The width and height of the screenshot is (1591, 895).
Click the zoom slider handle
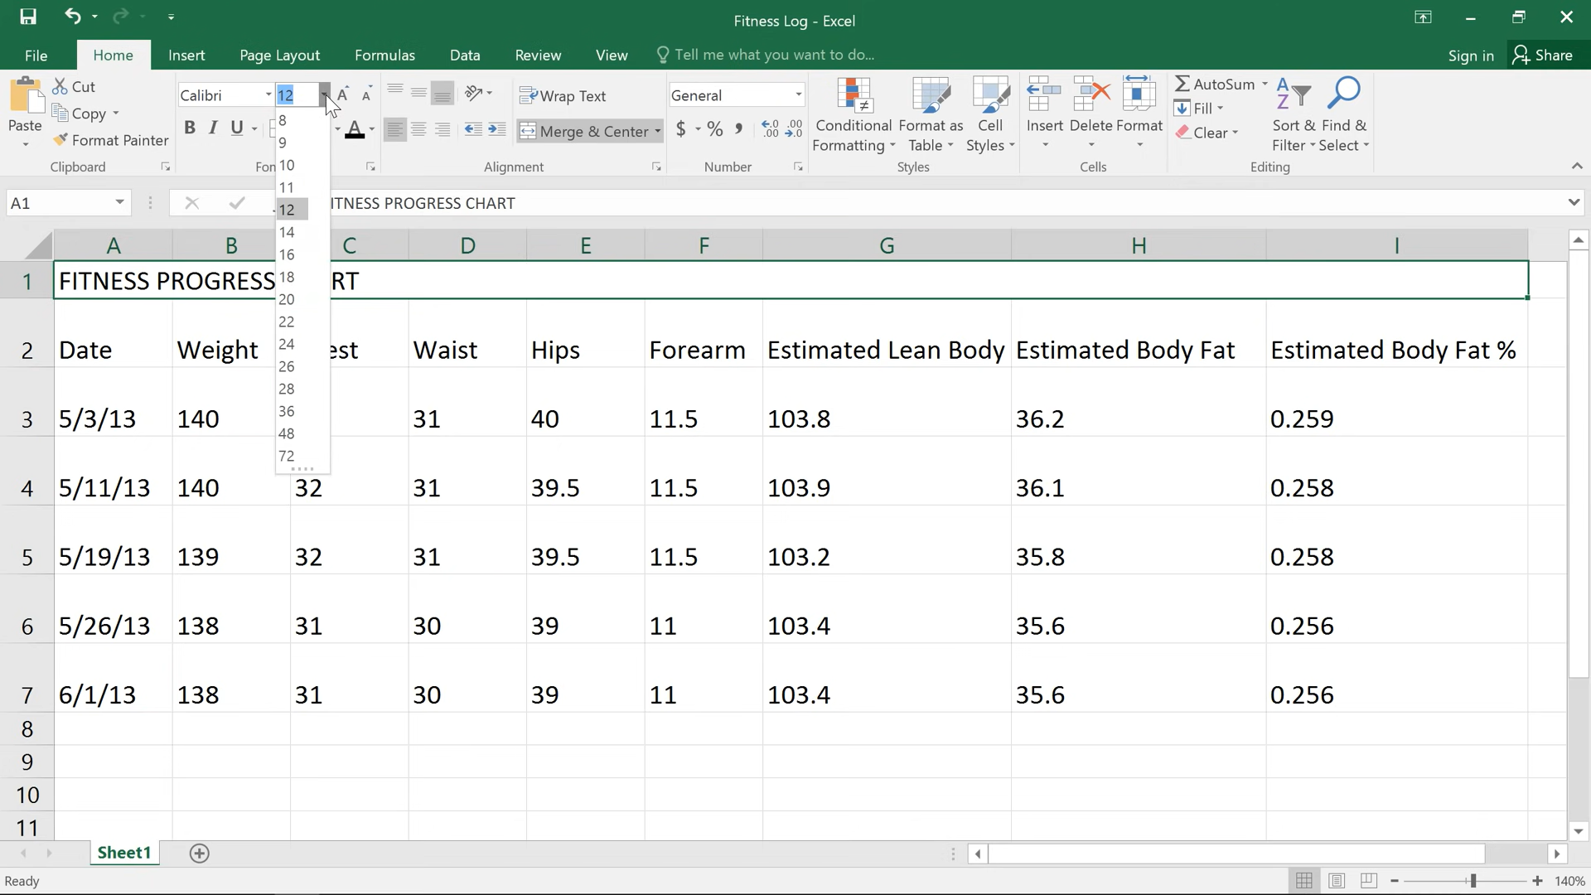click(x=1473, y=881)
